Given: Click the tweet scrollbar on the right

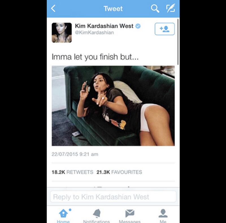Looking at the screenshot, I should click(178, 42).
